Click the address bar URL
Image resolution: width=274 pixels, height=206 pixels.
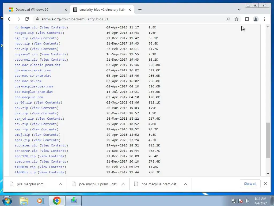75,19
